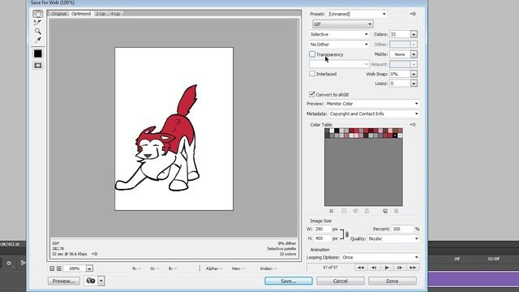The image size is (519, 292).
Task: Open the No Dither algorithm dropdown
Action: tap(339, 44)
